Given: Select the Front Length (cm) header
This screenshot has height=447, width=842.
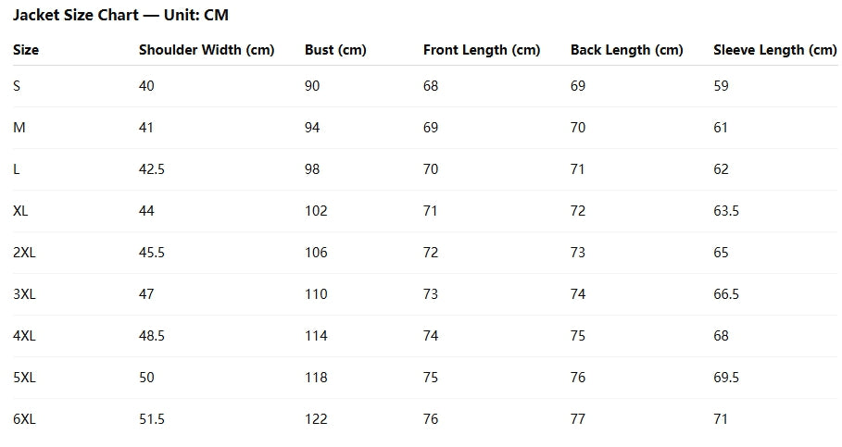Looking at the screenshot, I should 482,50.
